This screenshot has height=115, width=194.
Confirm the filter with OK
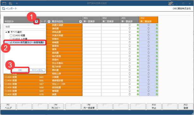20,70
